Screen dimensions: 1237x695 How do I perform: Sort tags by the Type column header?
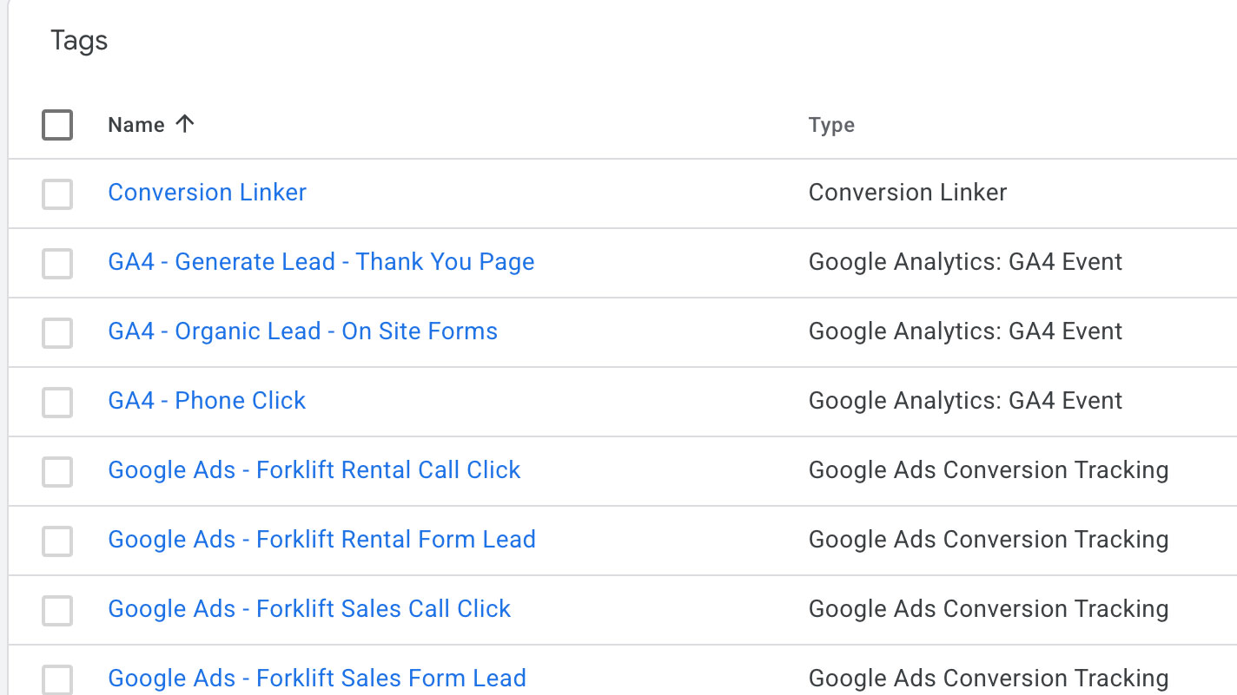tap(831, 125)
